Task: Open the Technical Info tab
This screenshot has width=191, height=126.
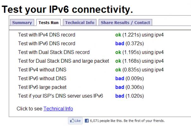Action: coord(80,23)
